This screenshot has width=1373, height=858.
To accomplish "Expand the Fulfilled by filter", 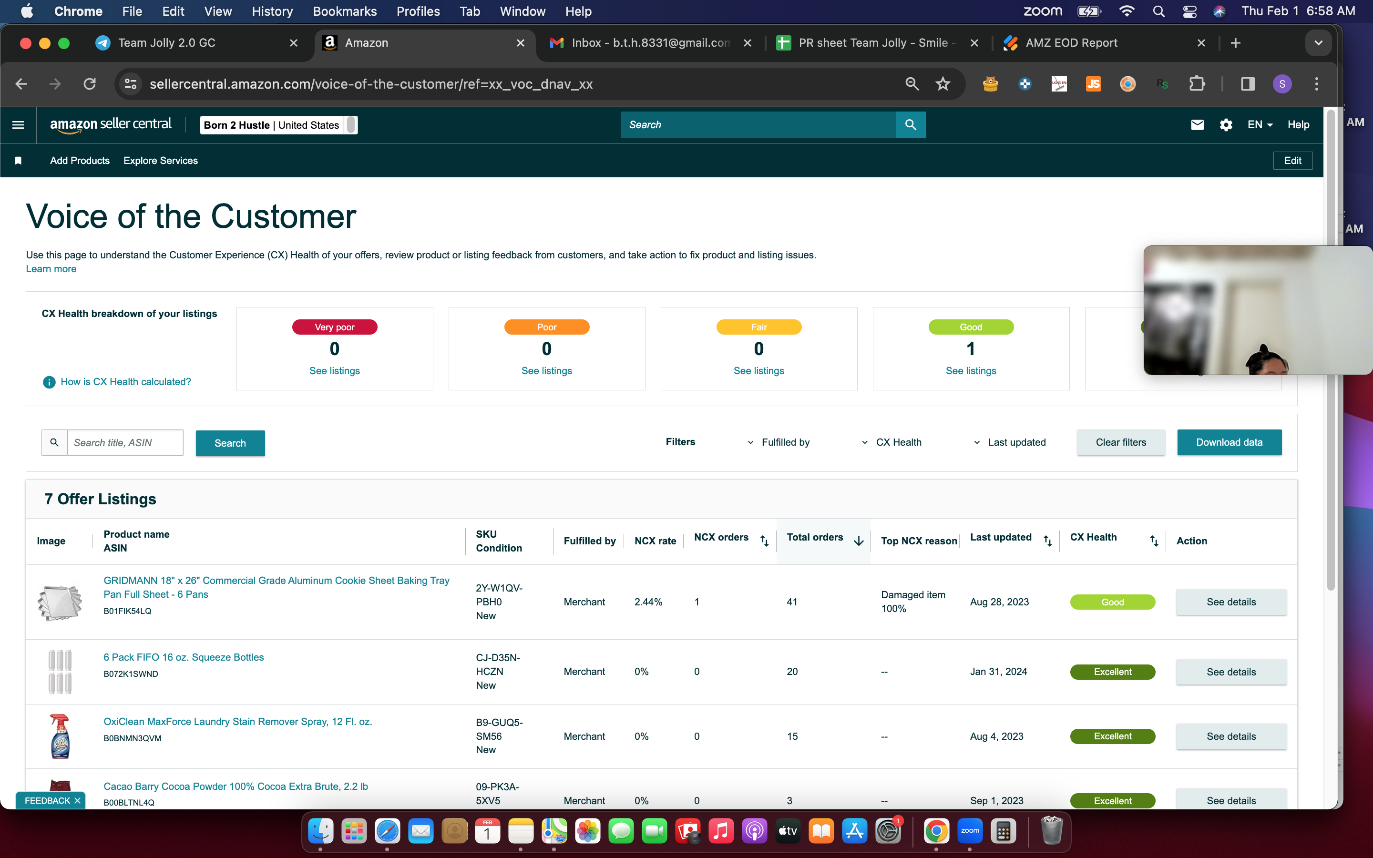I will tap(778, 443).
